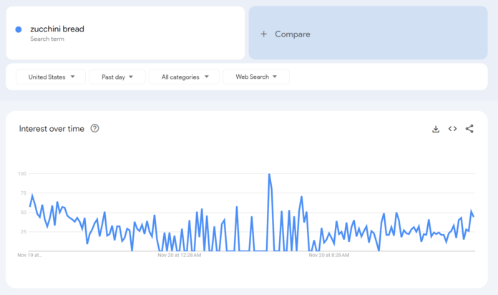Click the Compare label text
The image size is (498, 295).
pyautogui.click(x=293, y=34)
